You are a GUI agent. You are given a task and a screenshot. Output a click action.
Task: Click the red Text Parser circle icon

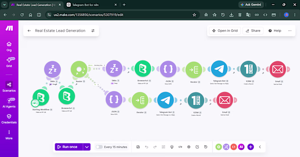pos(234,147)
